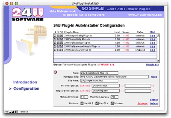The width and height of the screenshot is (171, 118).
Task: Enable the Mac OS 9 platform checkbox
Action: point(82,103)
